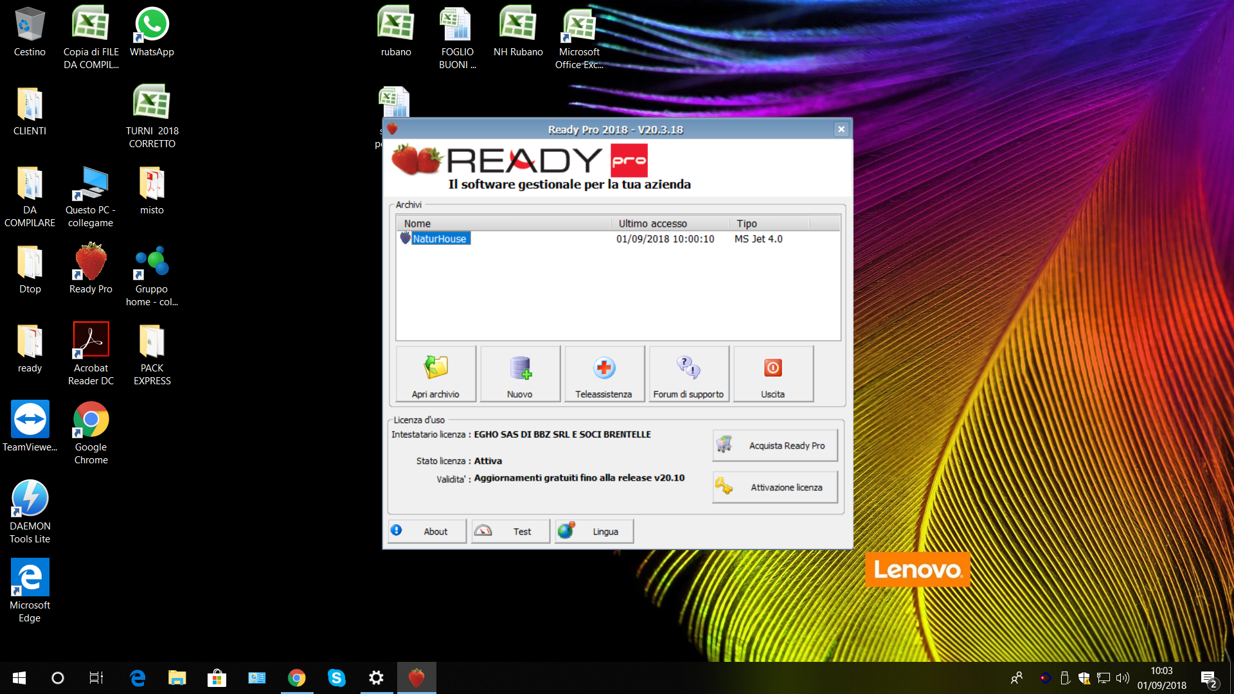Open Chrome from the taskbar
Viewport: 1234px width, 694px height.
point(297,678)
